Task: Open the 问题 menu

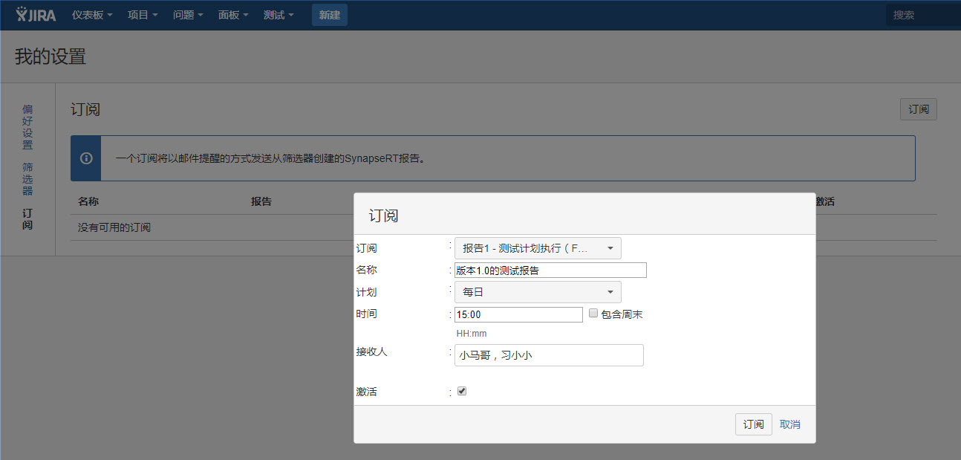Action: point(188,15)
